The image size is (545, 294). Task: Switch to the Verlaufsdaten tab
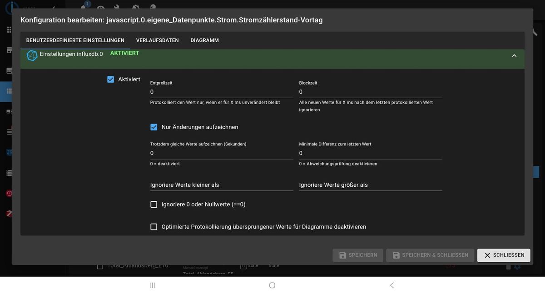tap(157, 40)
